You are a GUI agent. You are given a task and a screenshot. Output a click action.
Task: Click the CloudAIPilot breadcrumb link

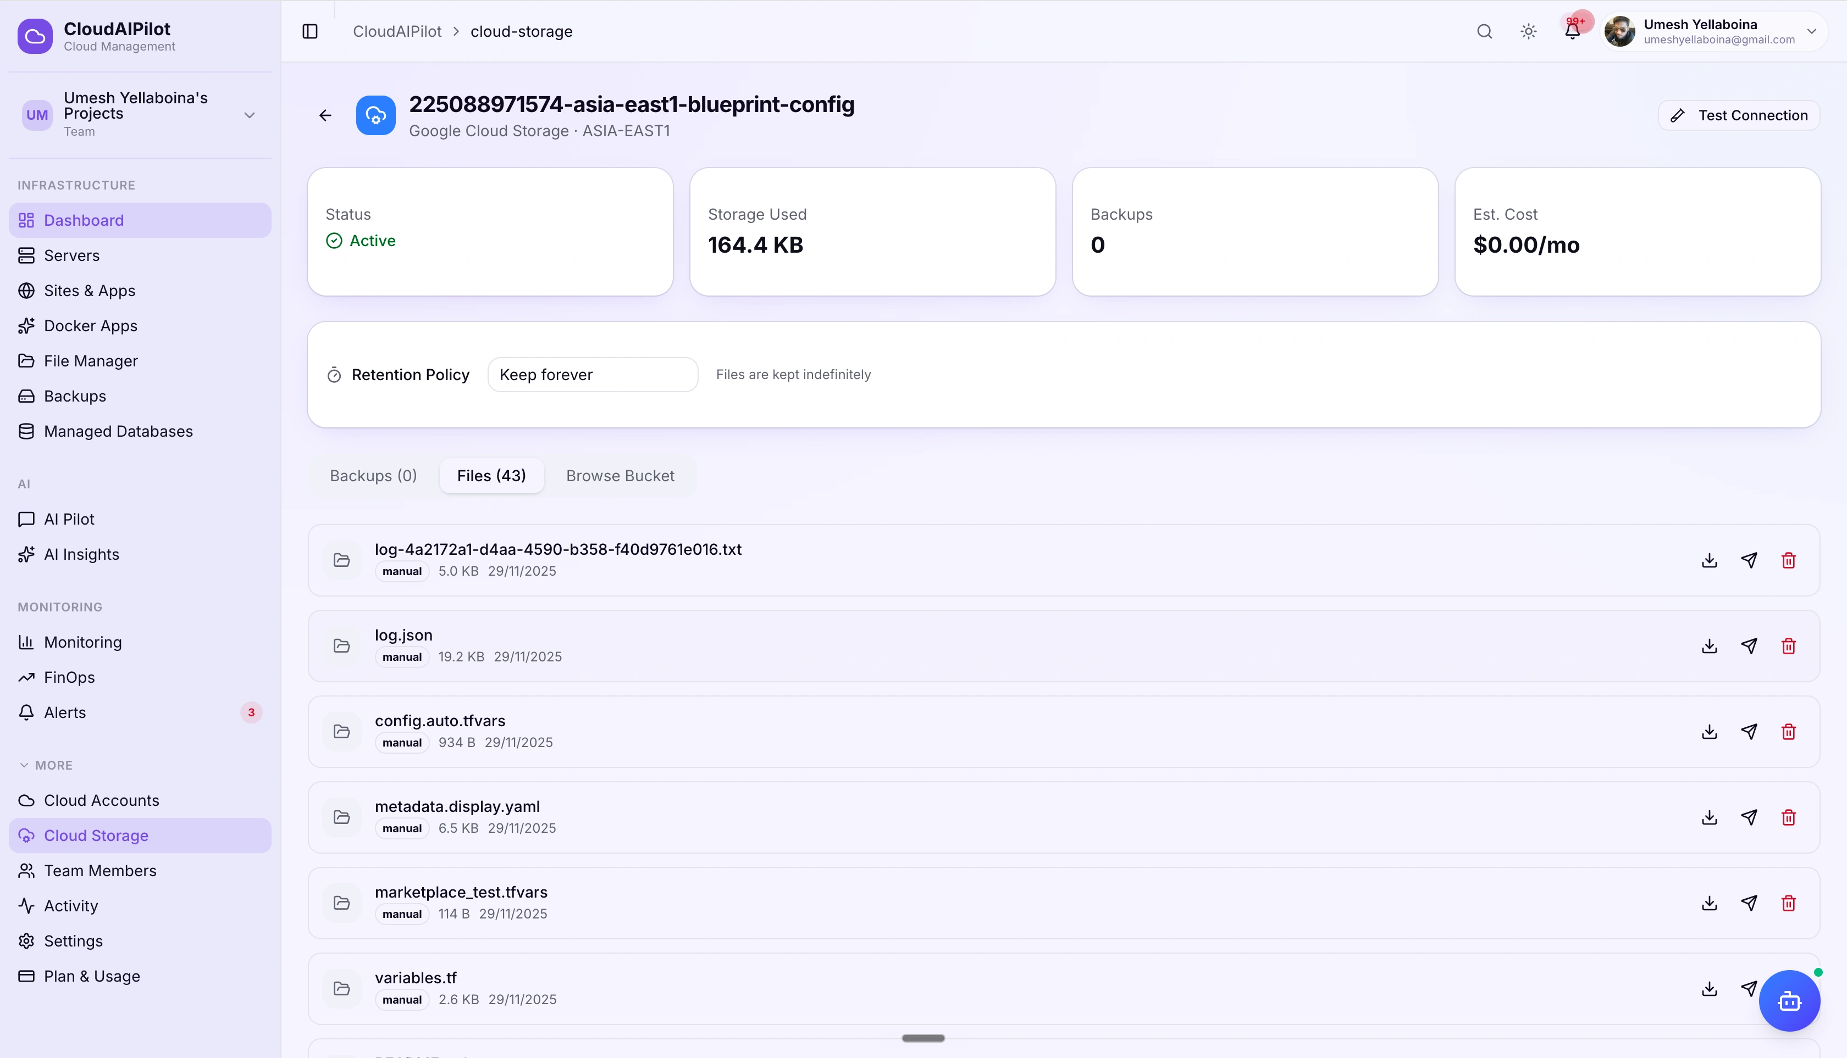click(x=397, y=31)
